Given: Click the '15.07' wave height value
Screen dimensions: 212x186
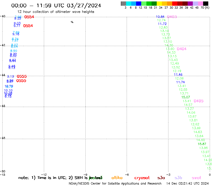Looking at the screenshot, I should pyautogui.click(x=186, y=97).
